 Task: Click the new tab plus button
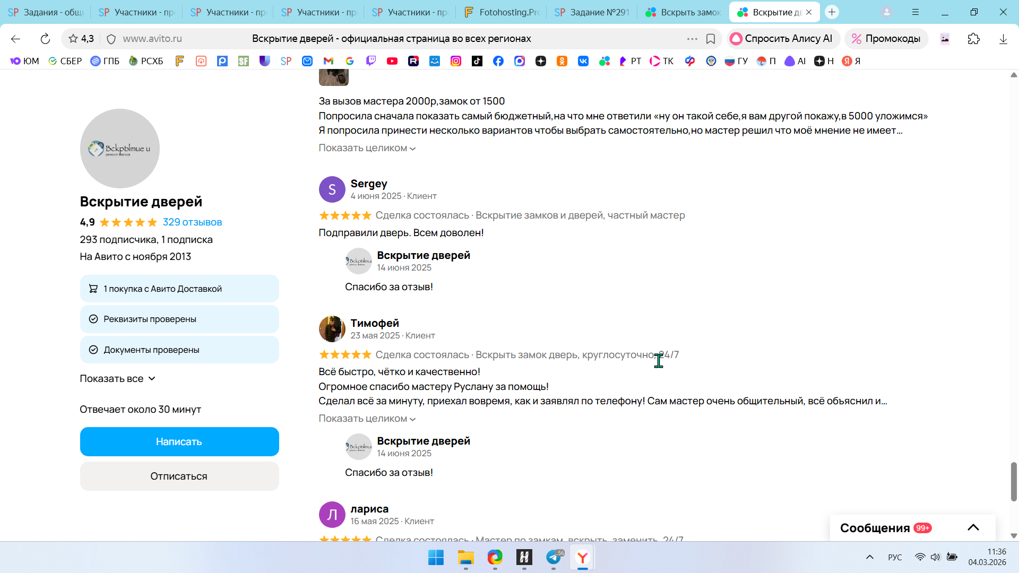pos(832,12)
